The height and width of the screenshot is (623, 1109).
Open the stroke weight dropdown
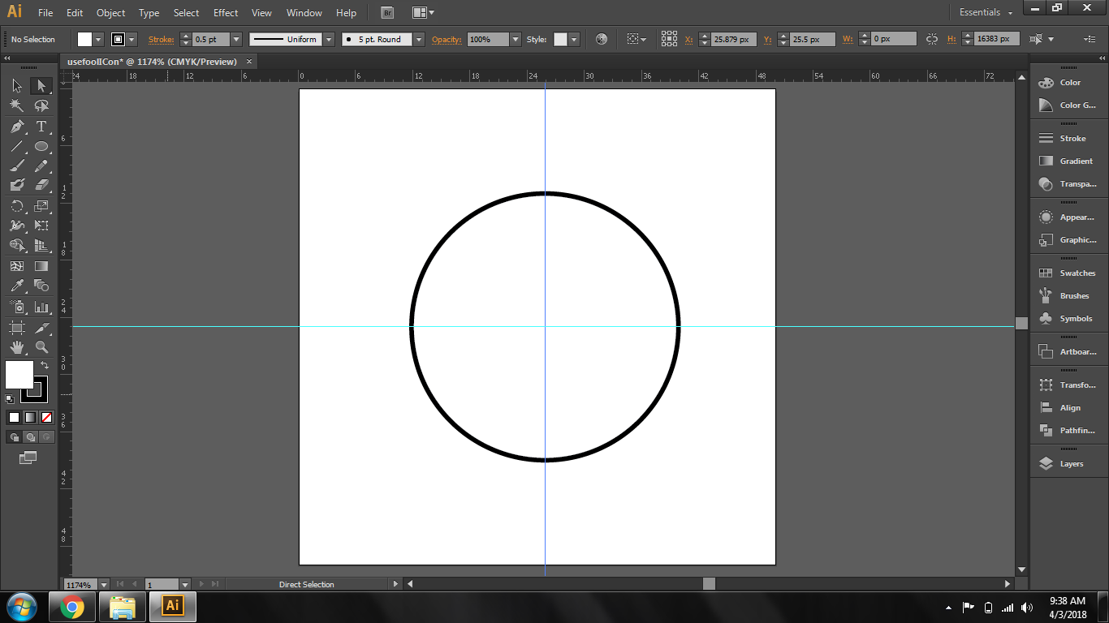point(236,39)
